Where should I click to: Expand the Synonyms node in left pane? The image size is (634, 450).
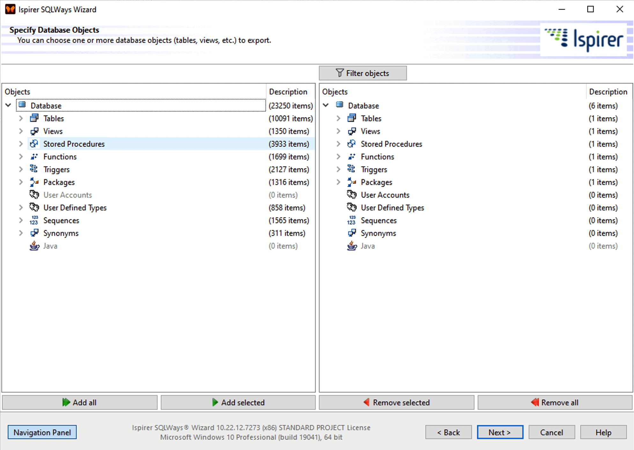pos(21,233)
